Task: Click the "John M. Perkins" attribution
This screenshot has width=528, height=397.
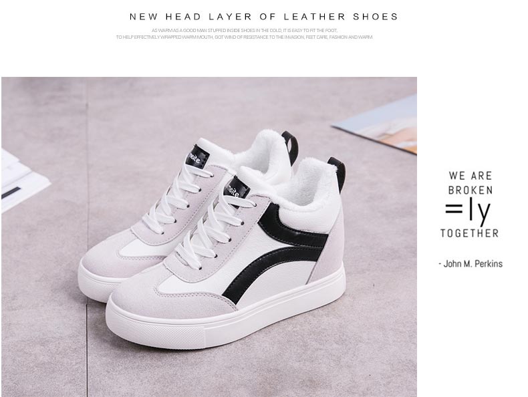Action: (x=471, y=263)
